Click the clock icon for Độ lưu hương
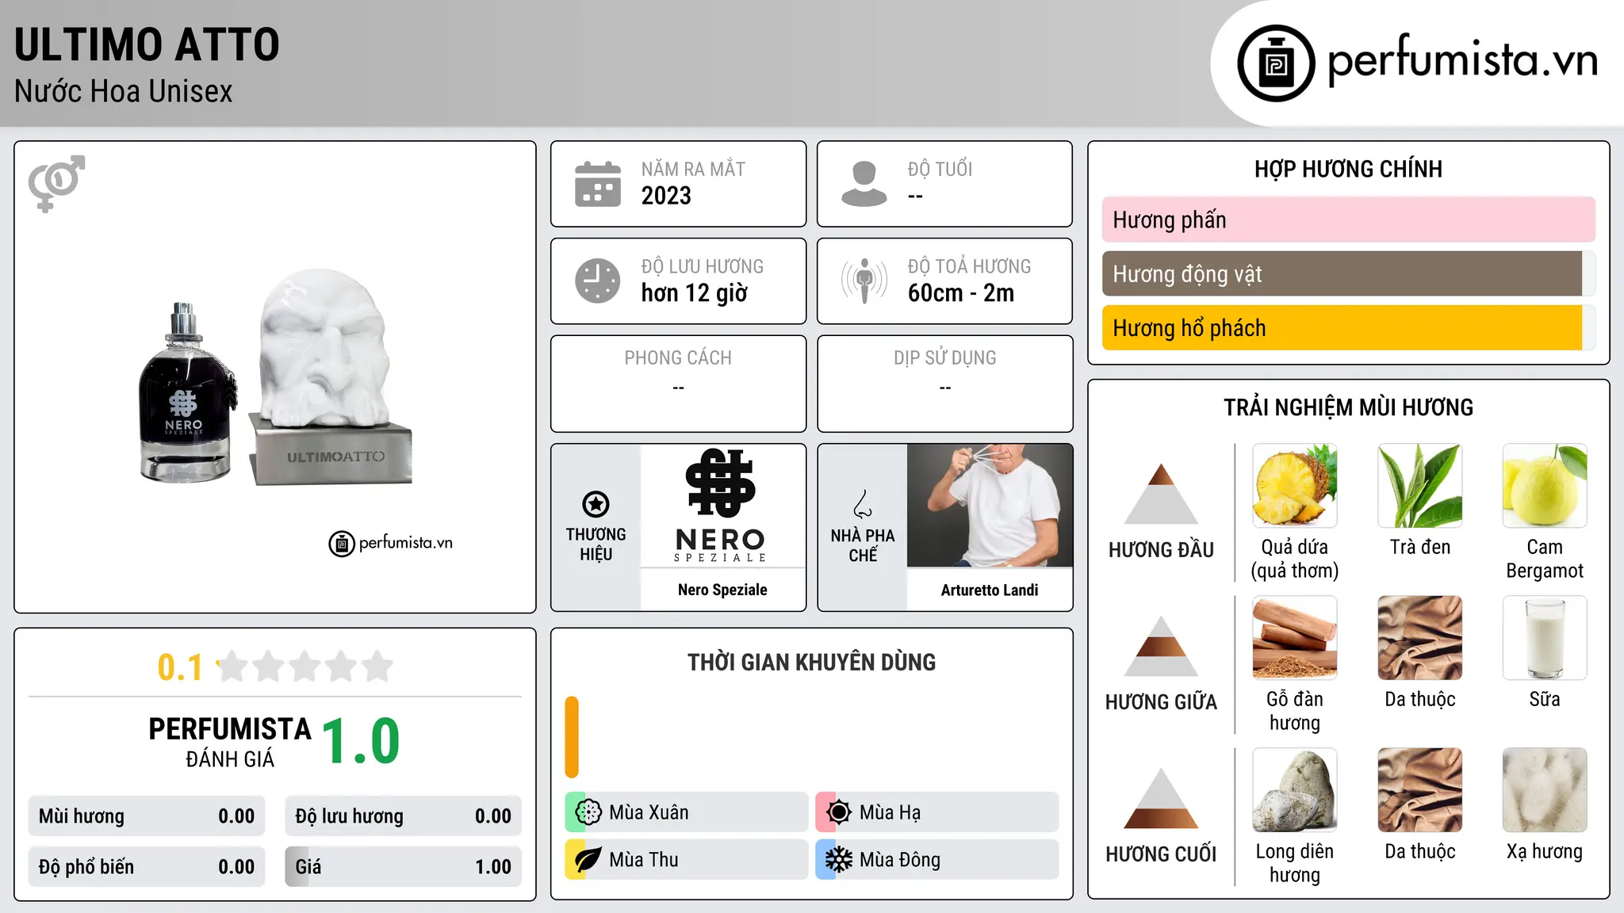1624x913 pixels. point(598,281)
